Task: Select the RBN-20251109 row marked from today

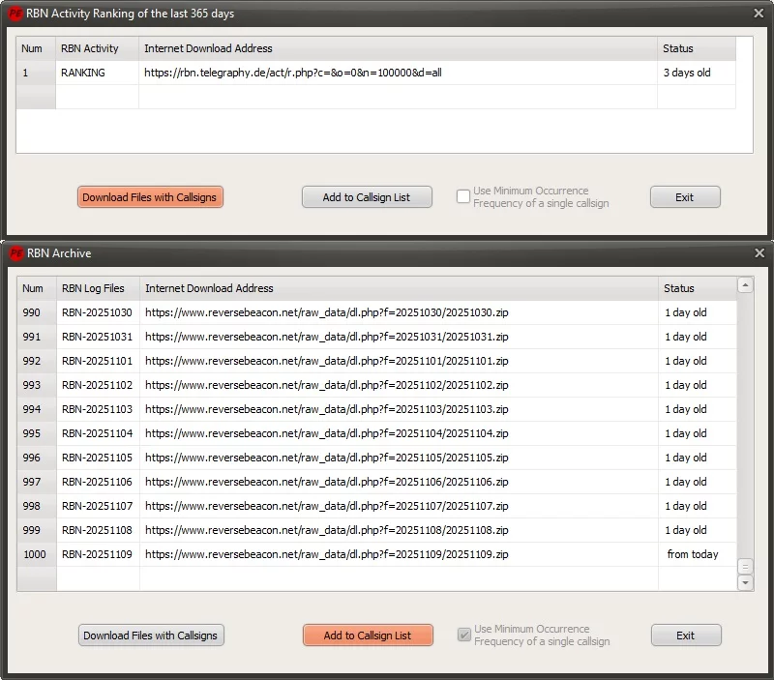Action: tap(97, 554)
